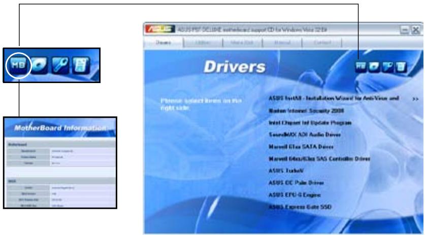
Task: Click the file list icon in Drivers window
Action: tap(401, 66)
